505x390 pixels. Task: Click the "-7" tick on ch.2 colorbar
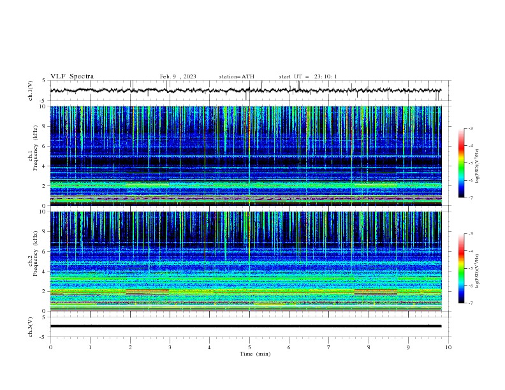[x=470, y=303]
